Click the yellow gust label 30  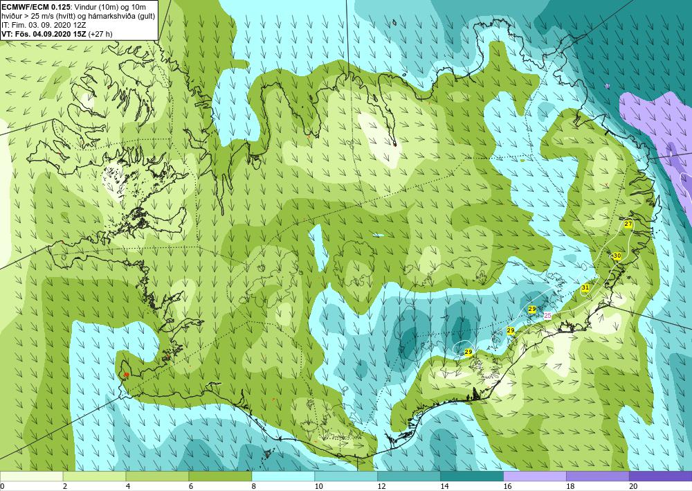tap(617, 256)
